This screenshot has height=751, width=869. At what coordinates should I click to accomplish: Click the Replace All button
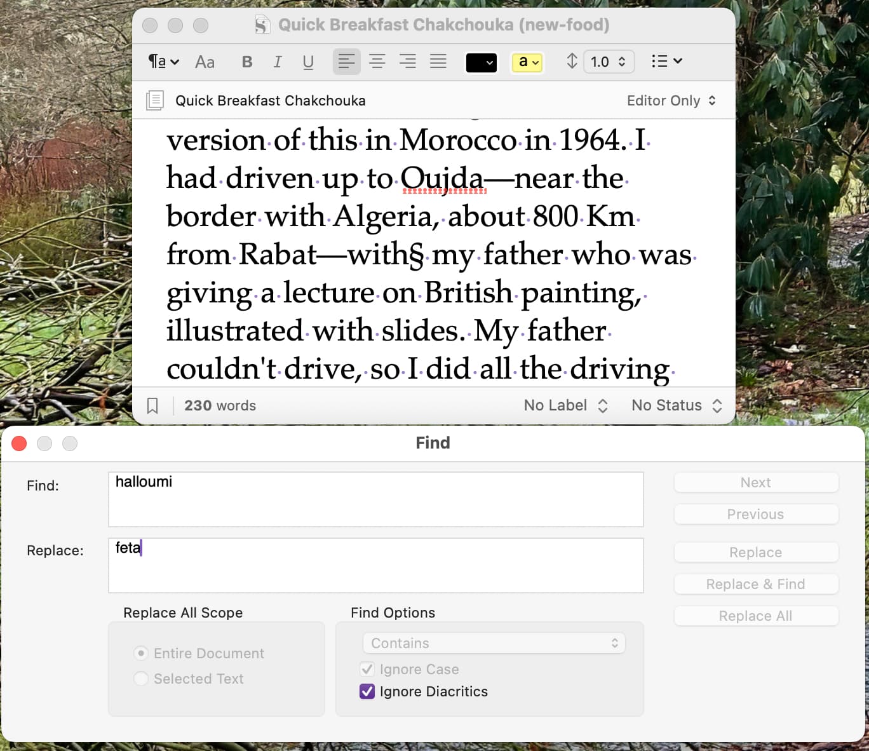[x=756, y=616]
